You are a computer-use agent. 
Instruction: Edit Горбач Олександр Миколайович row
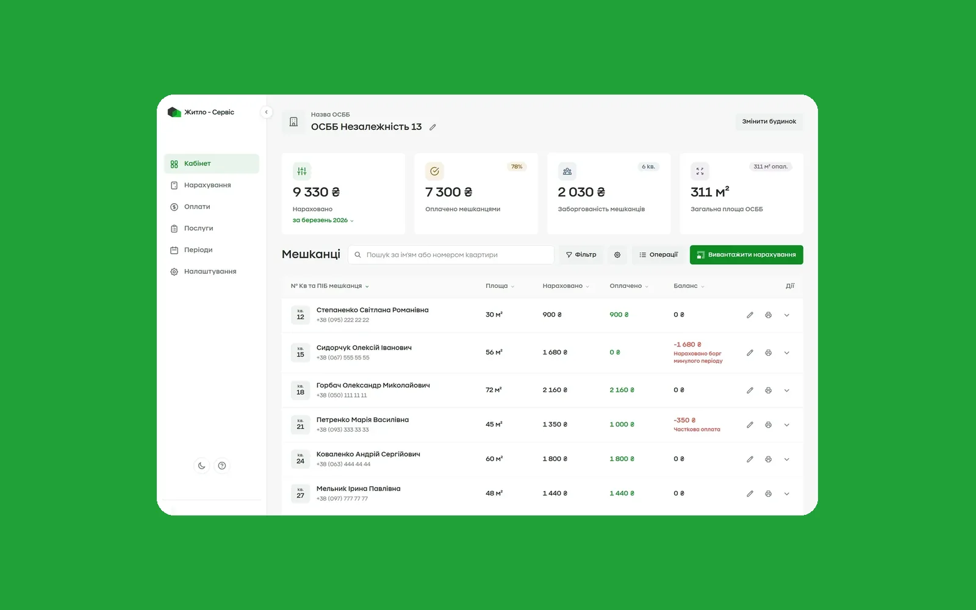(x=750, y=390)
